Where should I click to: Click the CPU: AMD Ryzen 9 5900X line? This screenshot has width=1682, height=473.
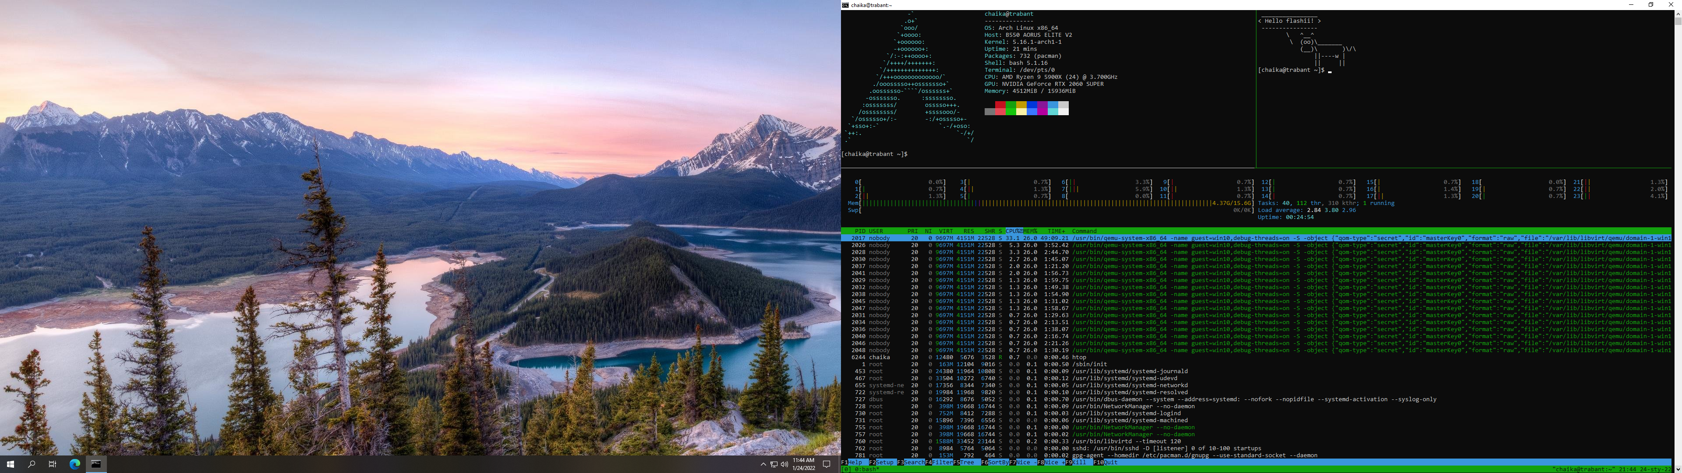coord(1051,77)
